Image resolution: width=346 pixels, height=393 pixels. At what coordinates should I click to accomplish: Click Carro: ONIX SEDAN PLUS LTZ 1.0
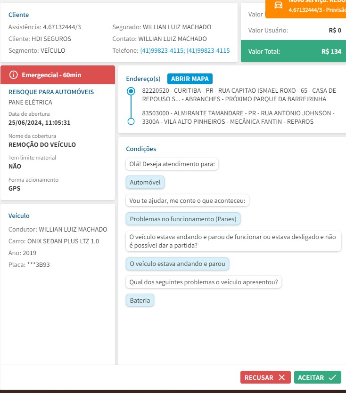coord(54,241)
